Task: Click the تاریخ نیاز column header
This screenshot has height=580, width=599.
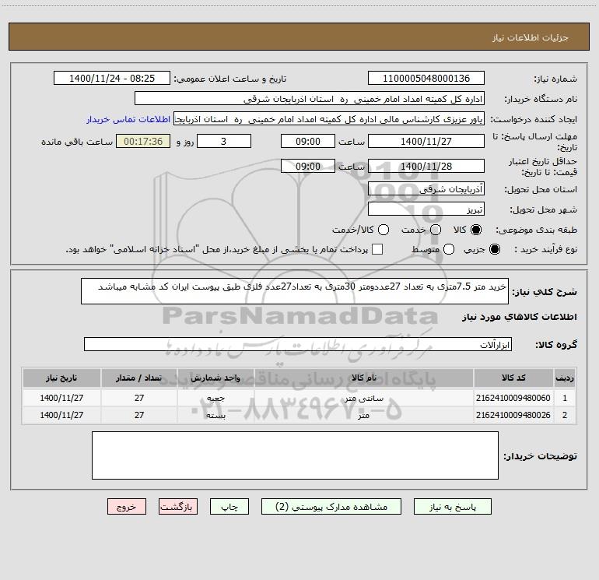Action: 61,378
